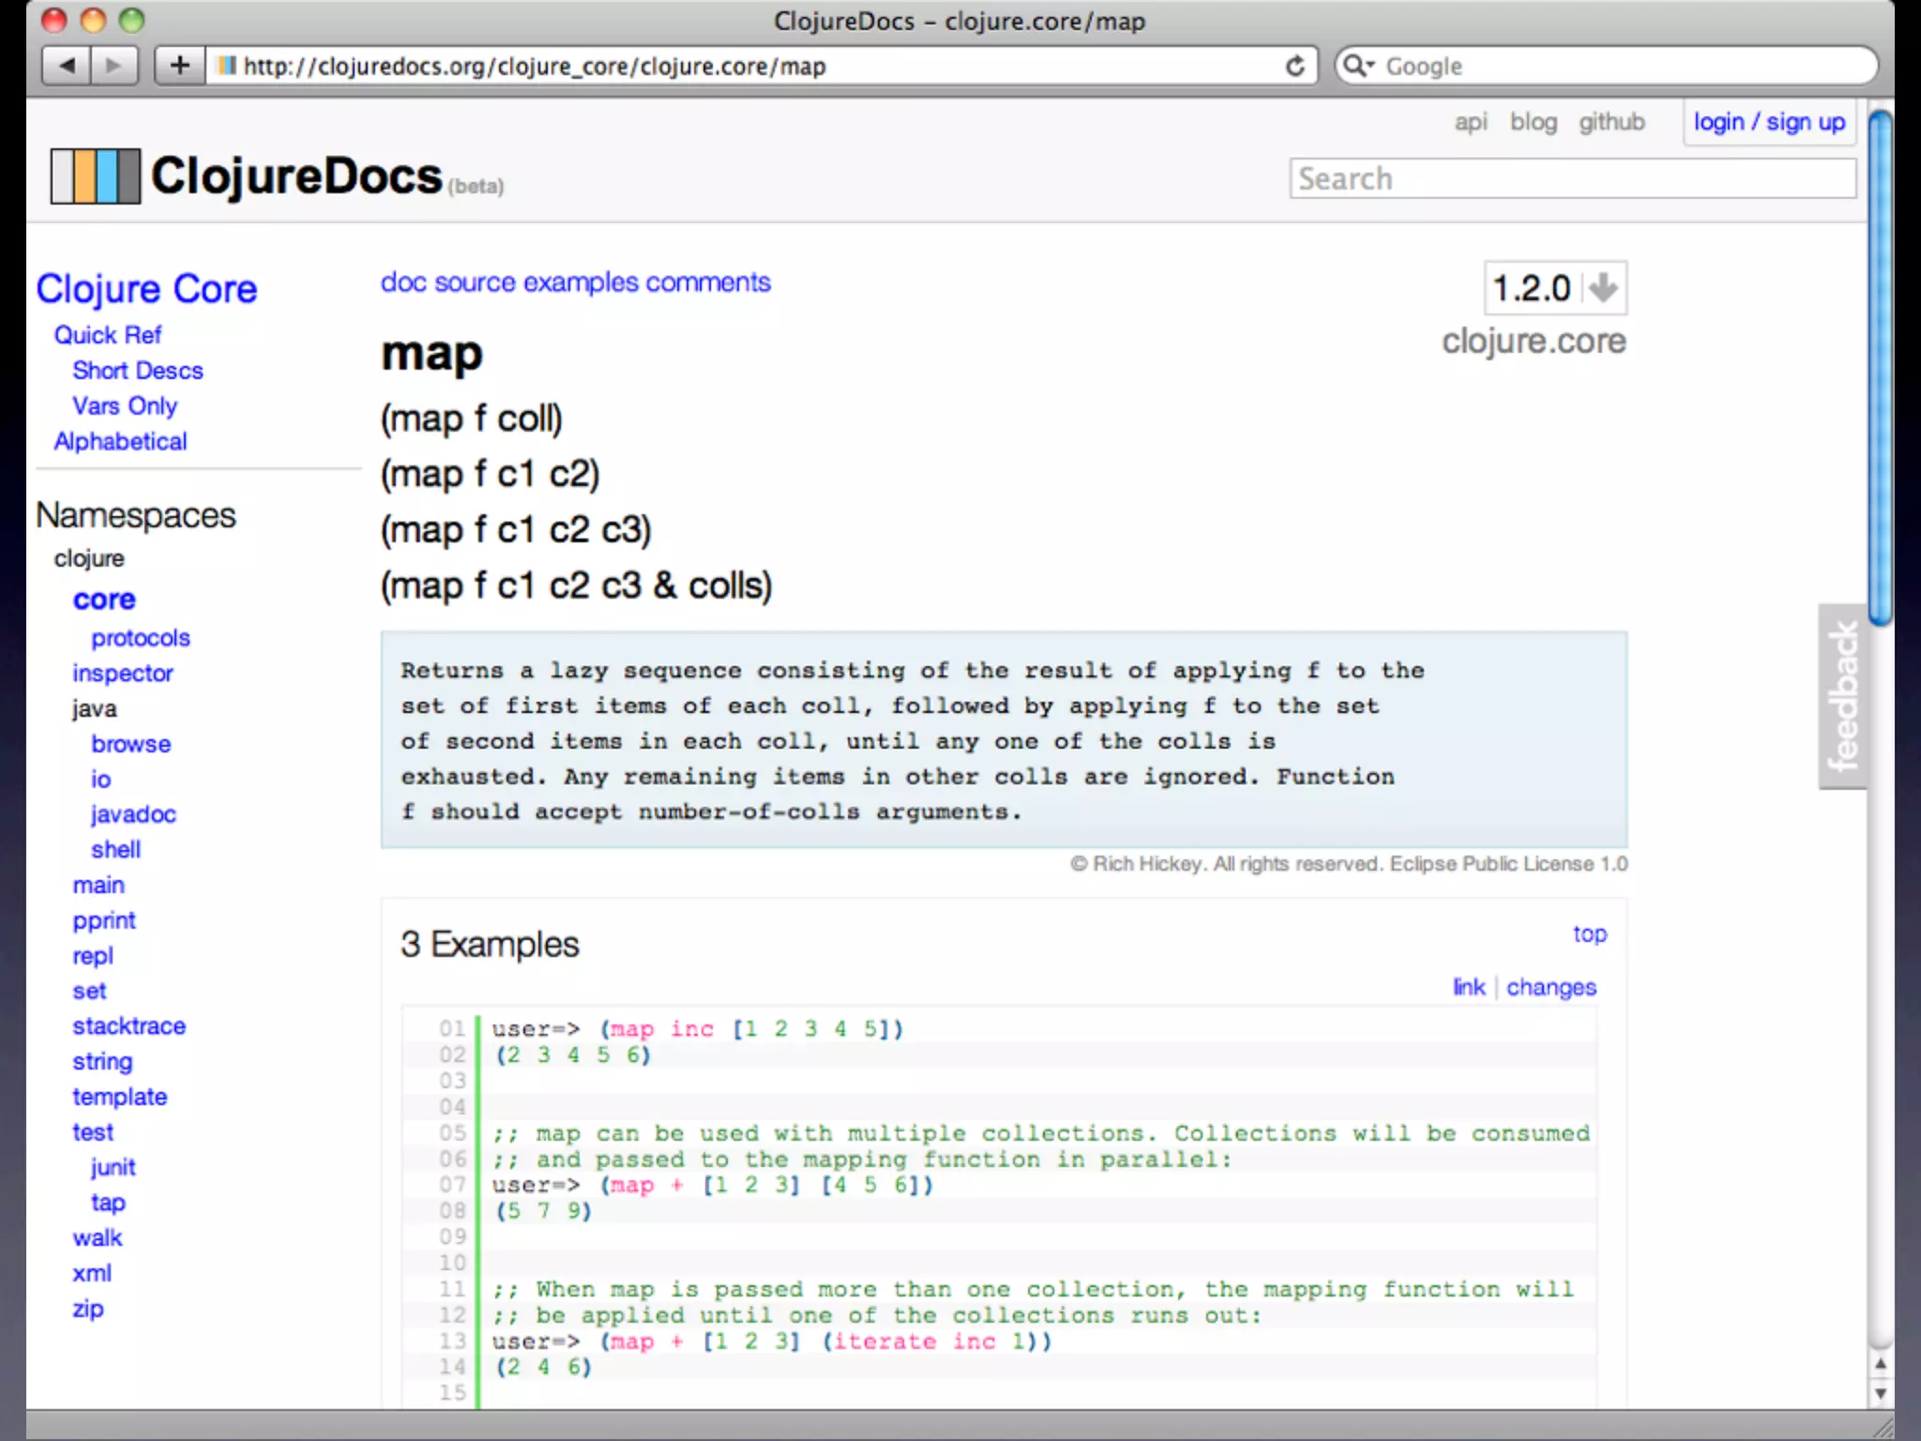Focus the Google search field
Viewport: 1921px width, 1441px height.
point(1606,66)
